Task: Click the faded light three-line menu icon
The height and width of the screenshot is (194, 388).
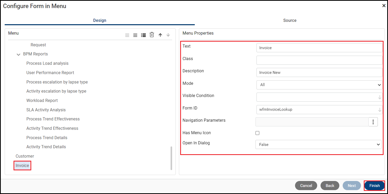Action: (127, 35)
